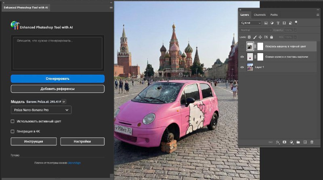The width and height of the screenshot is (323, 180).
Task: Open the Kind layer filter dropdown
Action: 251,23
